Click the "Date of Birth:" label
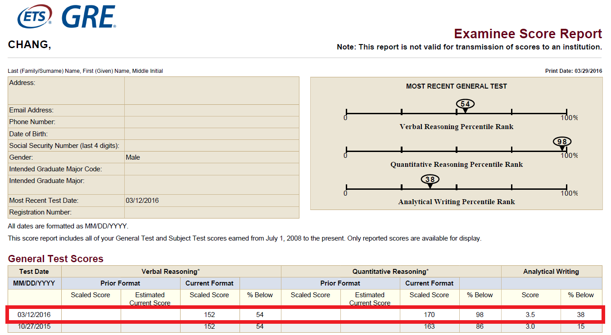The width and height of the screenshot is (611, 335). click(x=28, y=134)
